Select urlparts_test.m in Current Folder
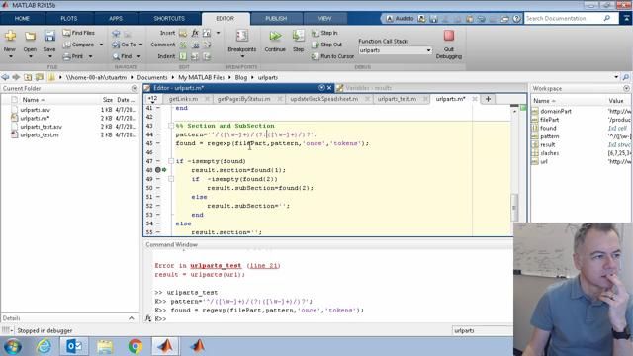Viewport: 633px width, 356px height. [x=40, y=135]
